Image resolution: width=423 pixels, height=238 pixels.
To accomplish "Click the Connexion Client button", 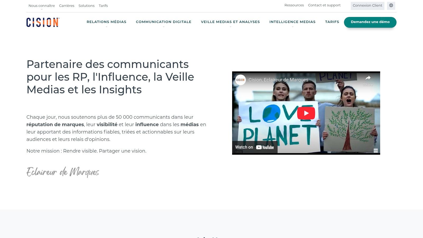I will point(367,6).
